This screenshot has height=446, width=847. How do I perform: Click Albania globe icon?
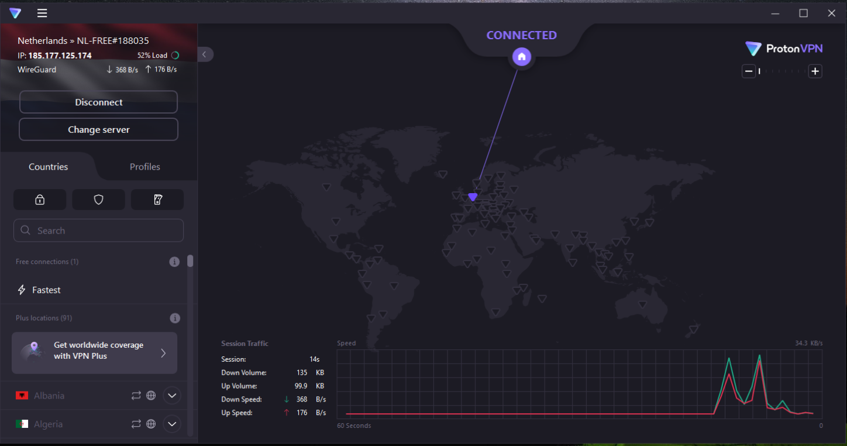(151, 396)
